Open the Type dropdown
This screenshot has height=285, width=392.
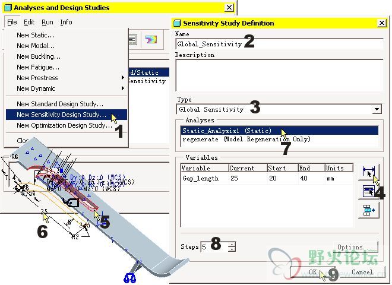coord(377,109)
